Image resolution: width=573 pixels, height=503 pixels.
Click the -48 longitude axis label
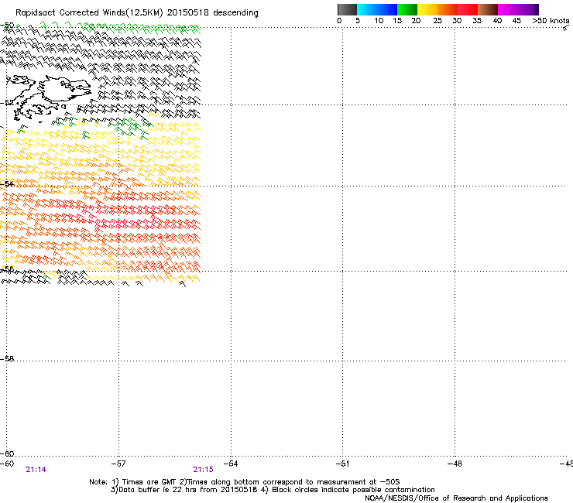click(455, 464)
